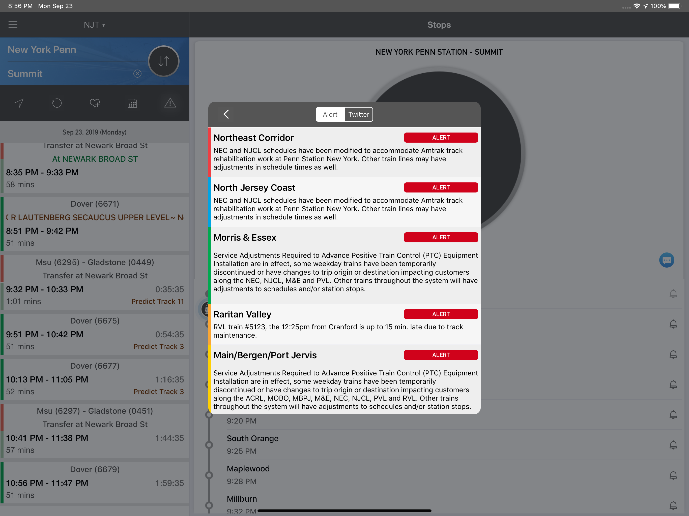Tap the WiFi status icon
Viewport: 689px width, 516px height.
pyautogui.click(x=637, y=6)
